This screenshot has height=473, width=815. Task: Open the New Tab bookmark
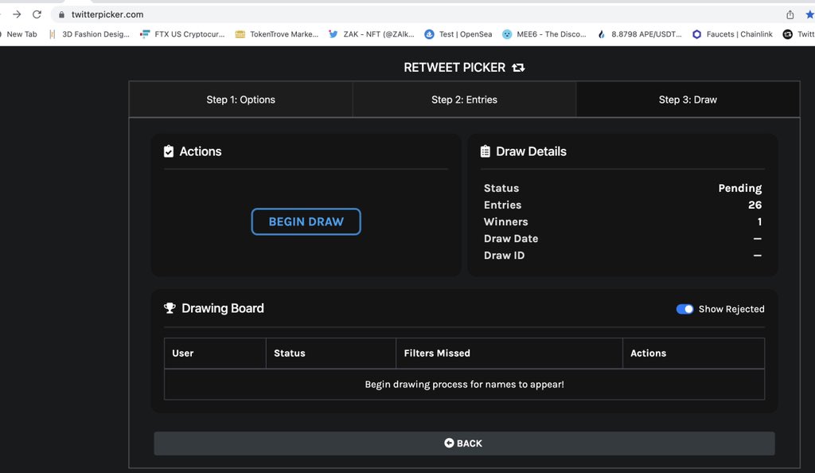point(19,34)
